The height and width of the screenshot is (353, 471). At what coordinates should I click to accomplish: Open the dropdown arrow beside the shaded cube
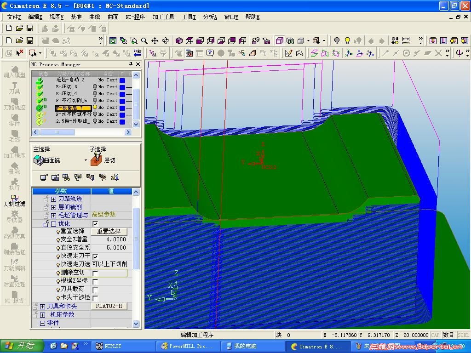coord(308,40)
